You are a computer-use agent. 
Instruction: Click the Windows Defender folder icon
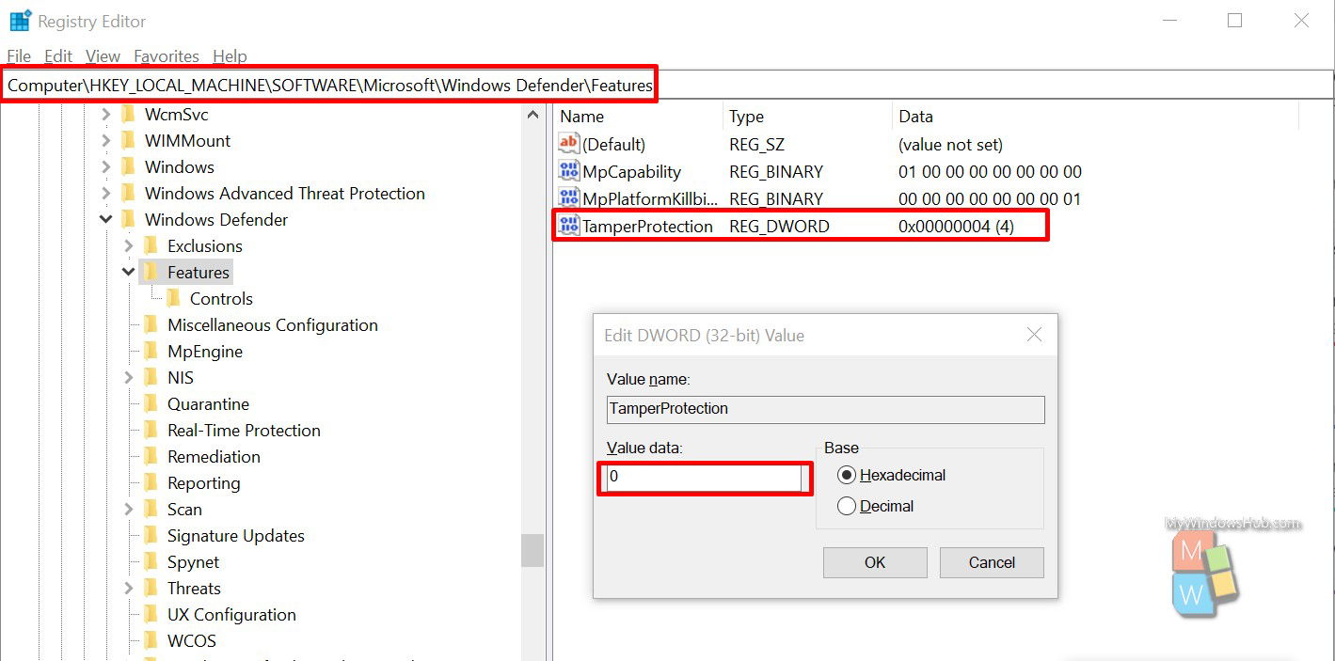128,220
